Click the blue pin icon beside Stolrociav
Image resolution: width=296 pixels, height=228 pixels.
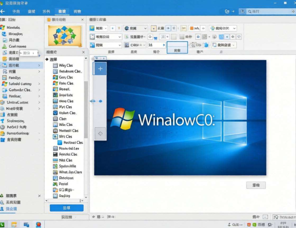2,121
